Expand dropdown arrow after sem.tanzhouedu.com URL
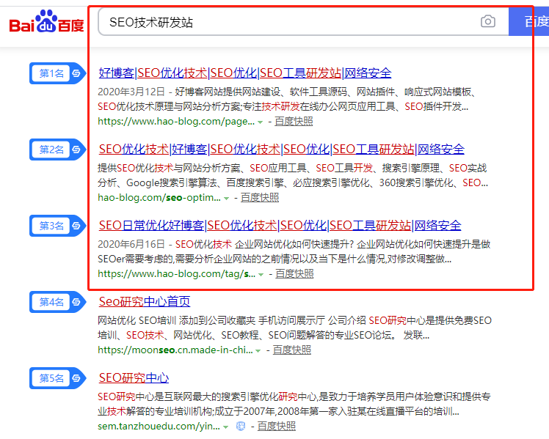The width and height of the screenshot is (549, 439). click(x=226, y=427)
